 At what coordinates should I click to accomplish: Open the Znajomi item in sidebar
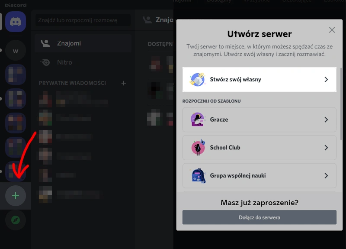click(x=83, y=43)
